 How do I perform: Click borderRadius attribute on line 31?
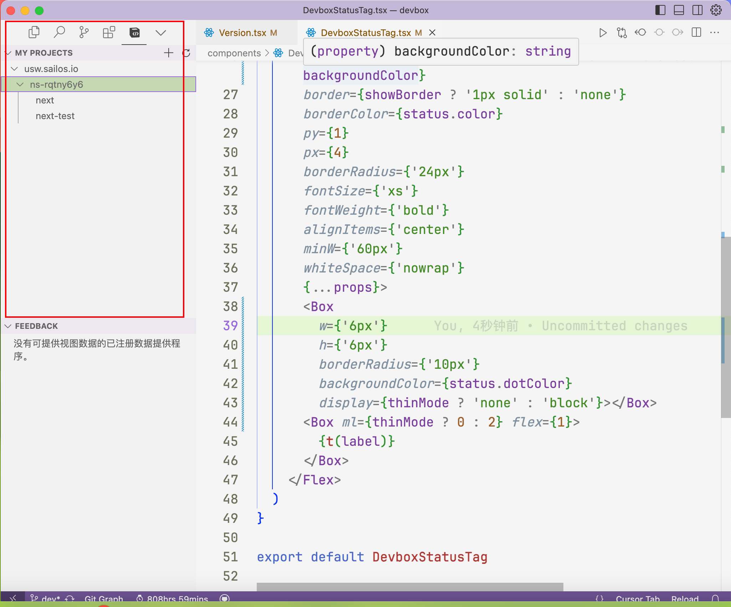(349, 172)
